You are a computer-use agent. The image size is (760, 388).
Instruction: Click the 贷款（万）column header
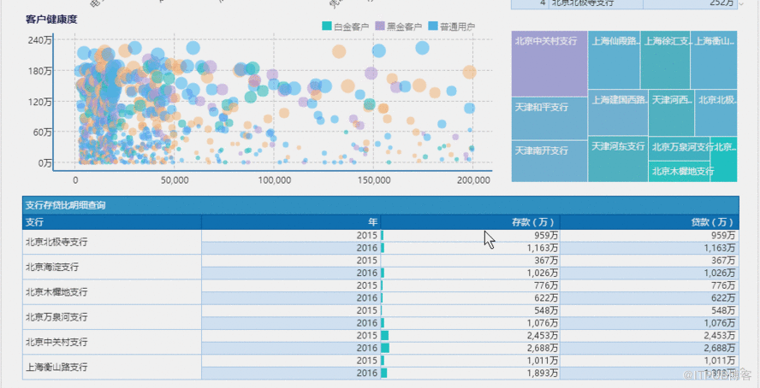click(x=648, y=222)
